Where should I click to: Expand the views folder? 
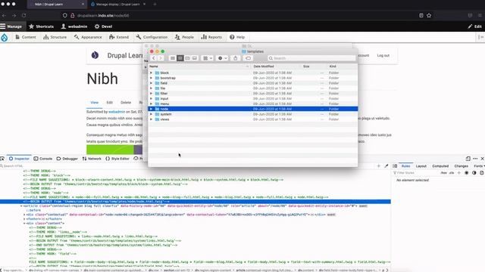pos(152,119)
